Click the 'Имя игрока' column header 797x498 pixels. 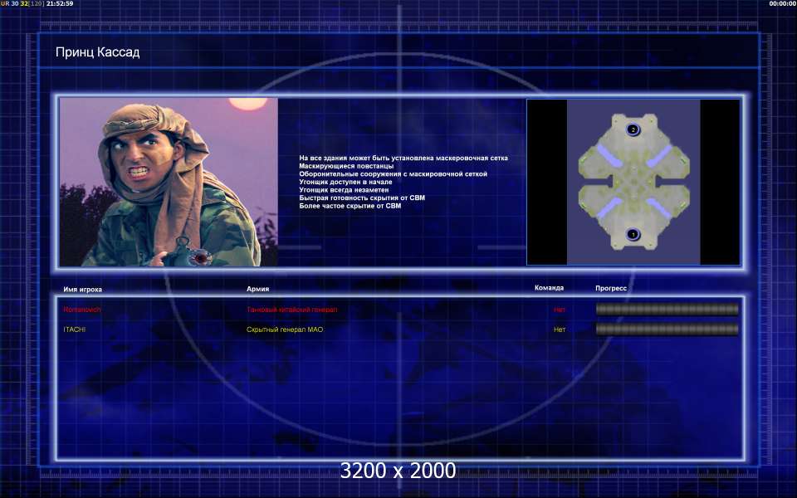point(83,289)
